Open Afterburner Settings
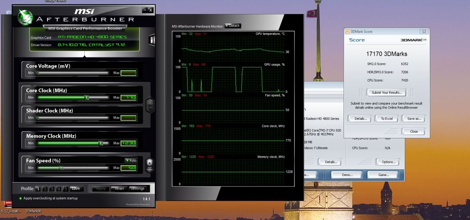Image resolution: width=470 pixels, height=220 pixels. point(137,189)
